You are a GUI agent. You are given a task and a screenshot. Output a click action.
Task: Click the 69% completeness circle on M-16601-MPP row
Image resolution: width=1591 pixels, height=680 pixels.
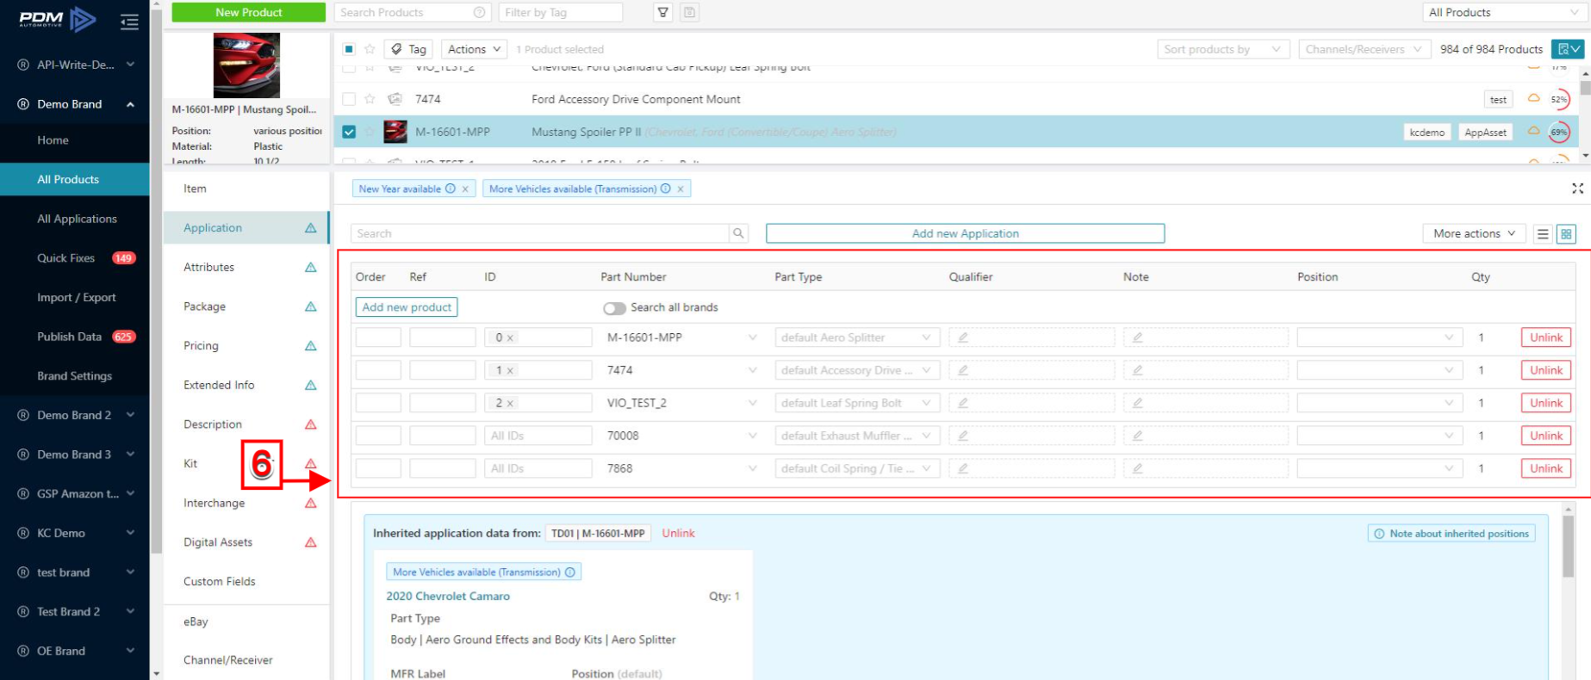pyautogui.click(x=1559, y=133)
